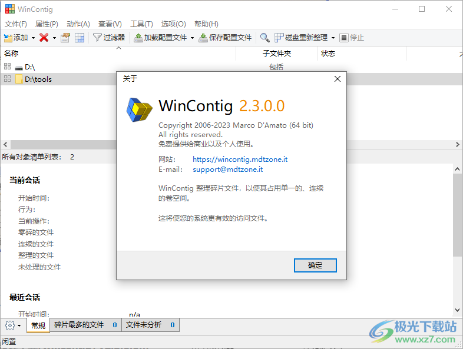
Task: Click the right arrow of horizontal scrollbar
Action: pyautogui.click(x=457, y=145)
